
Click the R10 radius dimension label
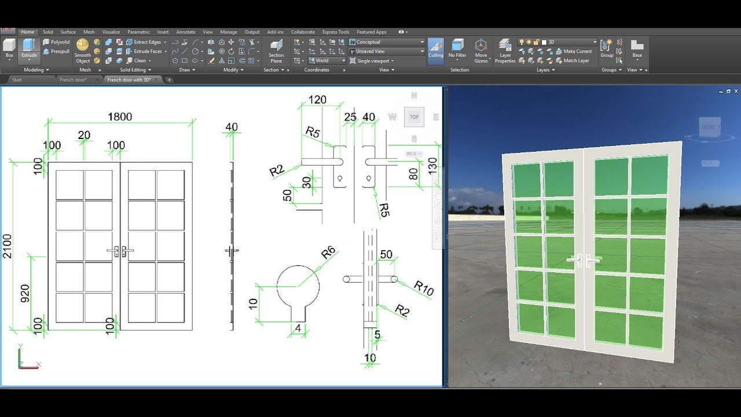point(424,288)
